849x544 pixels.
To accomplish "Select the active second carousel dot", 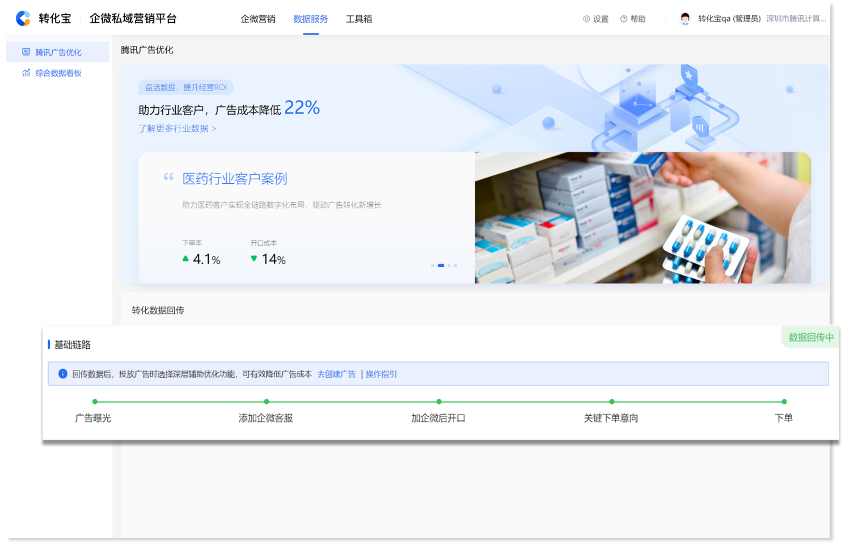I will pos(441,265).
